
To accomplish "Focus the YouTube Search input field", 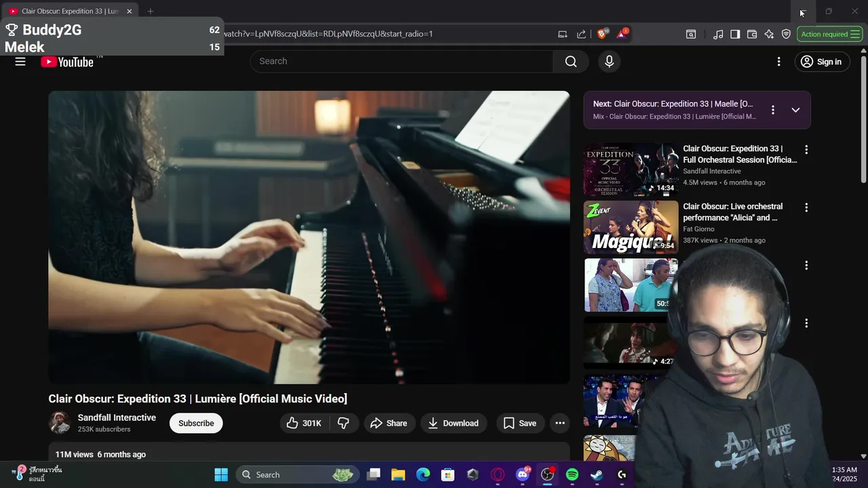I will (401, 62).
